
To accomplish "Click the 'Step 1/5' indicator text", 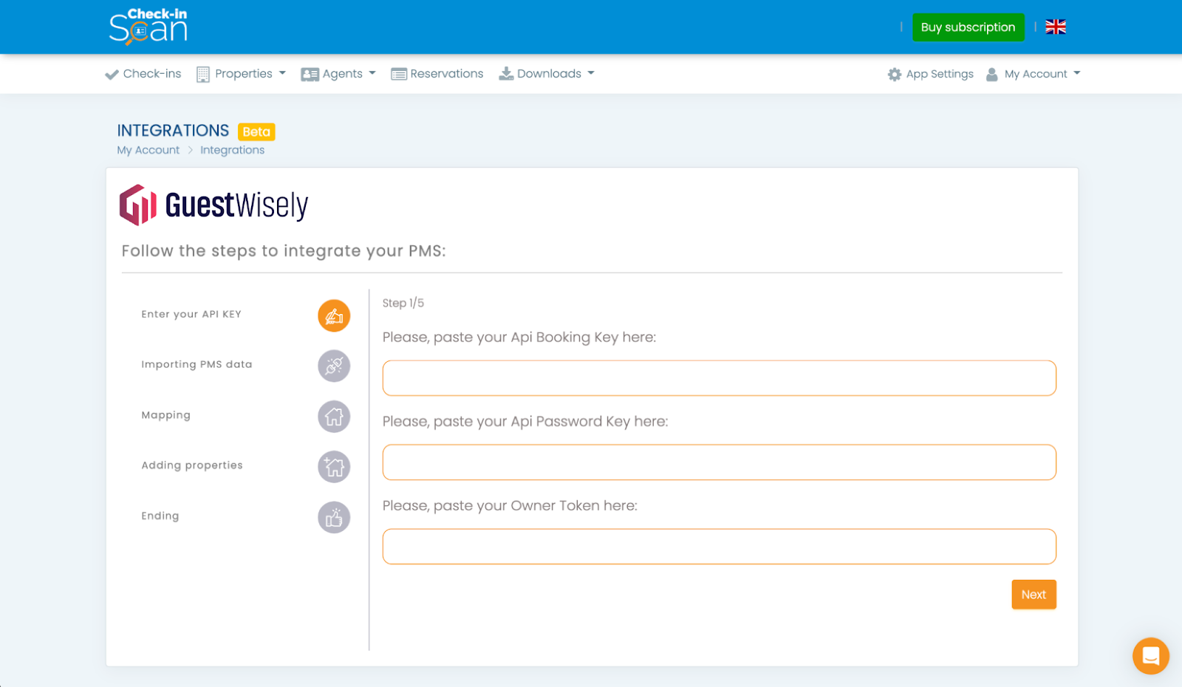I will tap(403, 303).
